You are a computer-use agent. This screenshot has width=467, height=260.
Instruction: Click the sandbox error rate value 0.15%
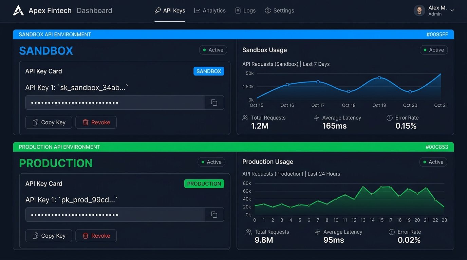406,126
